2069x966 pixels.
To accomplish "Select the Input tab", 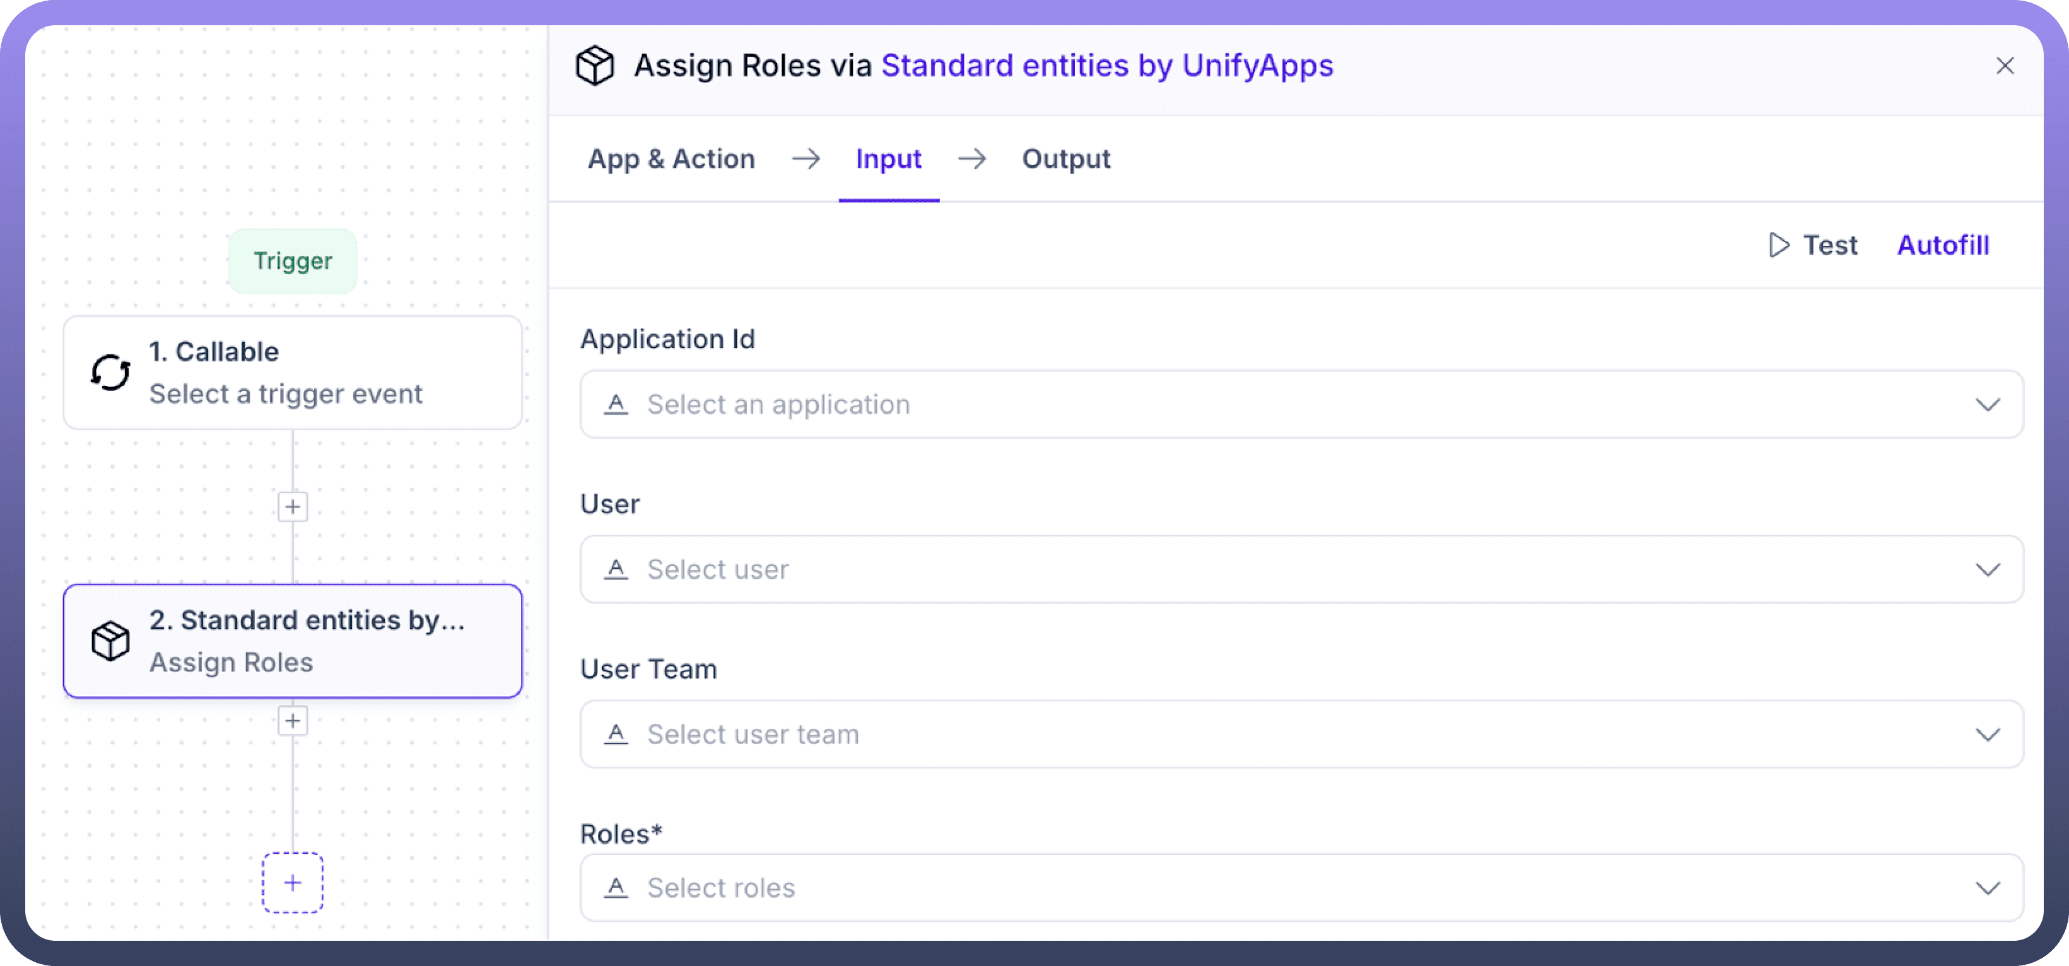I will (888, 159).
